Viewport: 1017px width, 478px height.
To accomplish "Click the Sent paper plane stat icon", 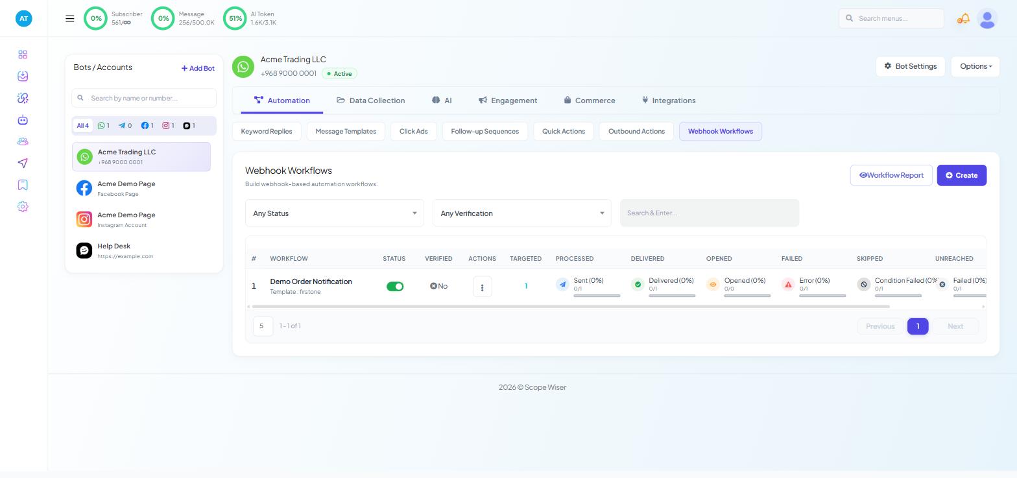I will click(x=562, y=284).
